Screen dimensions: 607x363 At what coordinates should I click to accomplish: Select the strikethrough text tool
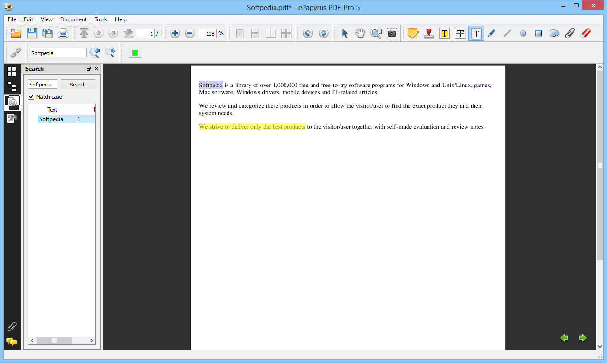(460, 33)
